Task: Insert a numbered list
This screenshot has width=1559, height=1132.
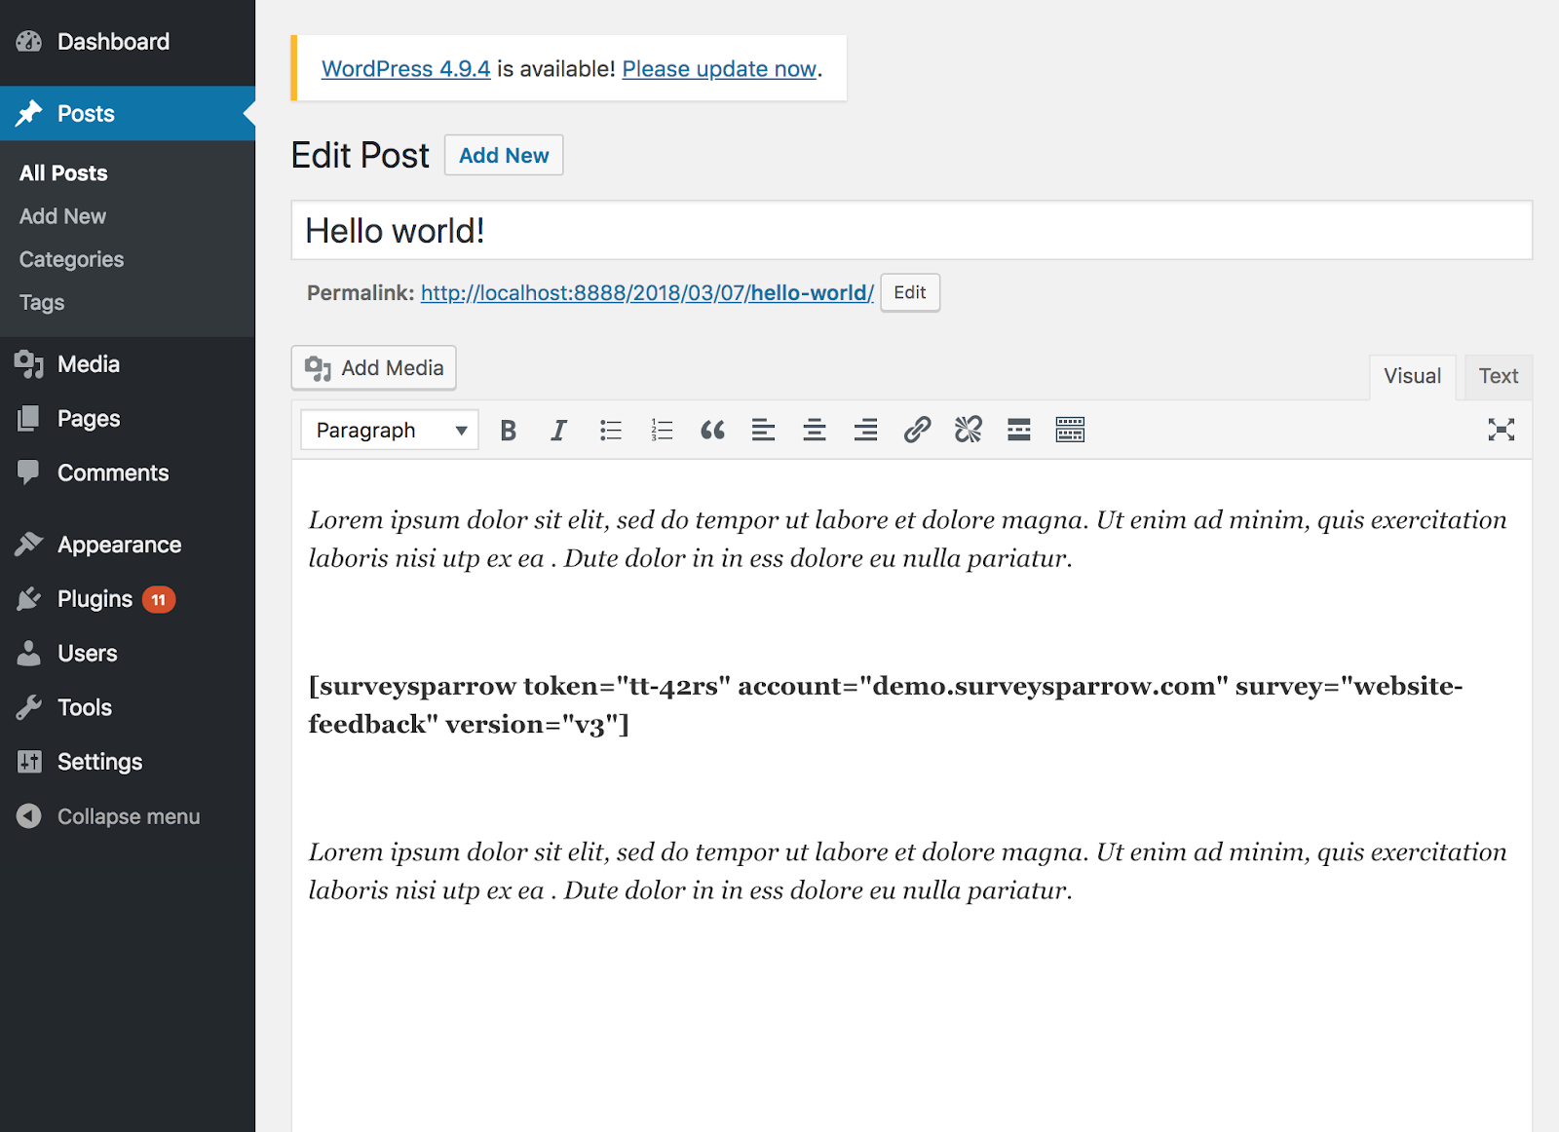Action: pos(662,431)
